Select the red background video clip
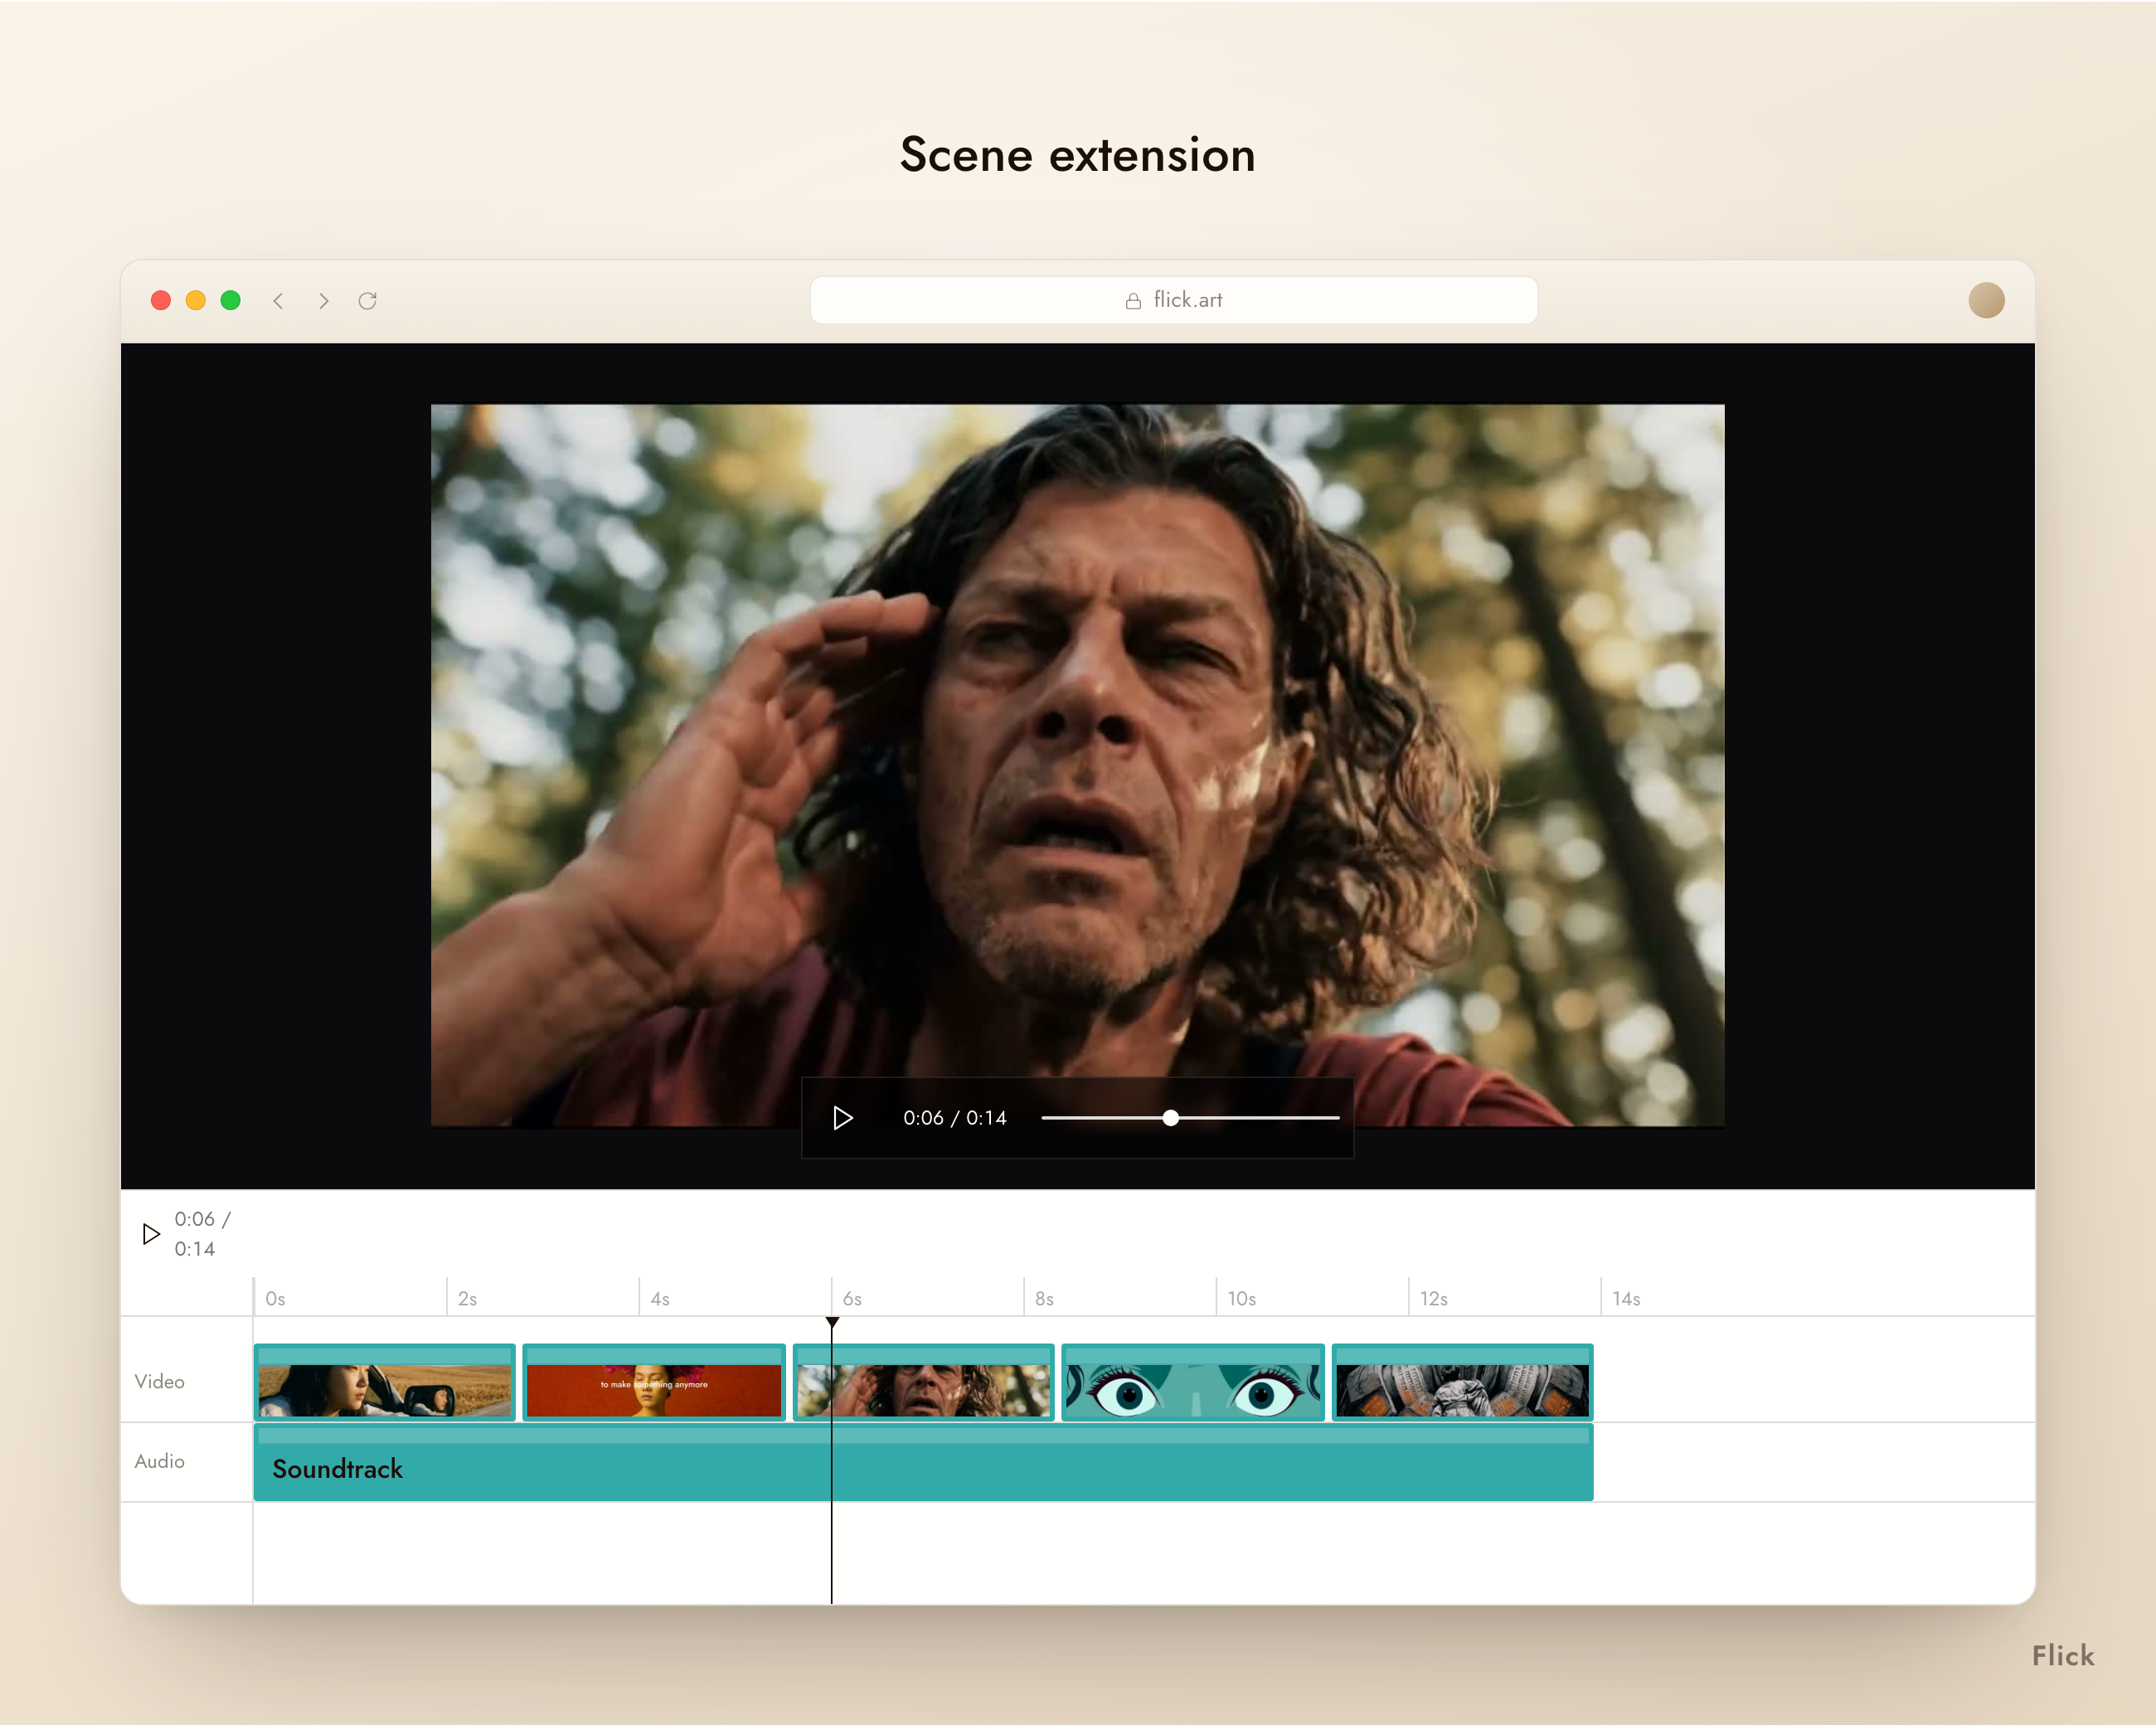This screenshot has height=1725, width=2156. click(x=654, y=1382)
